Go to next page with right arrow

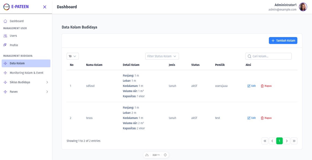click(287, 141)
